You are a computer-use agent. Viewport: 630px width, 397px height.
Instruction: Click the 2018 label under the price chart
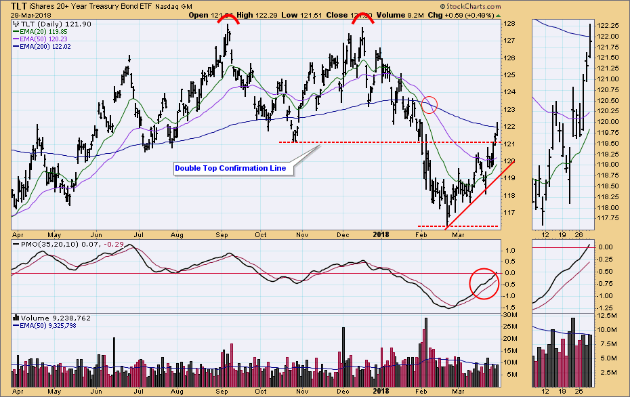(x=381, y=234)
